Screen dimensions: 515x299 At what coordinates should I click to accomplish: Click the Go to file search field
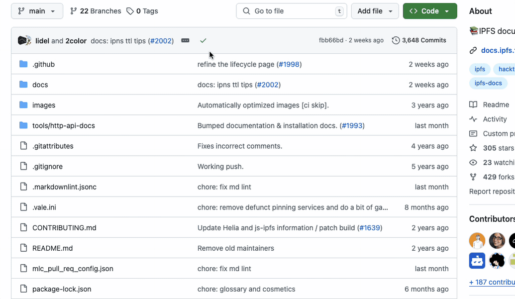point(291,10)
